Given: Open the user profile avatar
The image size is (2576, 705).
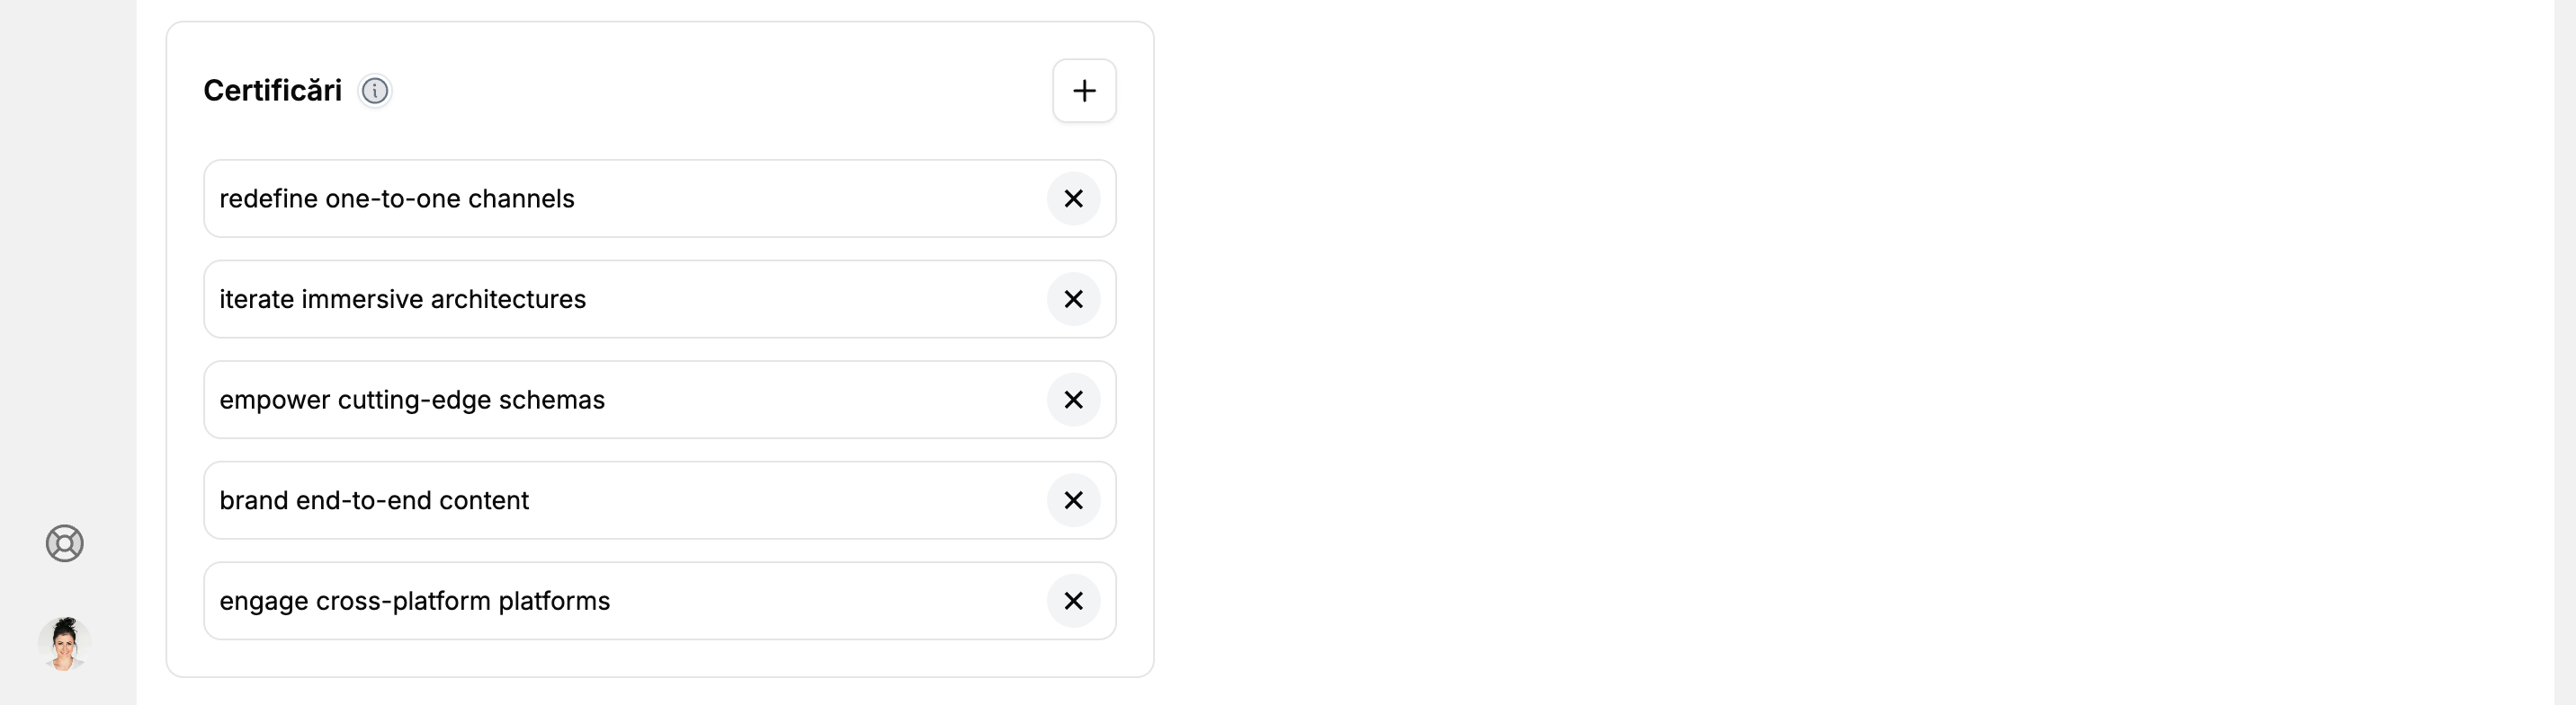Looking at the screenshot, I should (65, 643).
